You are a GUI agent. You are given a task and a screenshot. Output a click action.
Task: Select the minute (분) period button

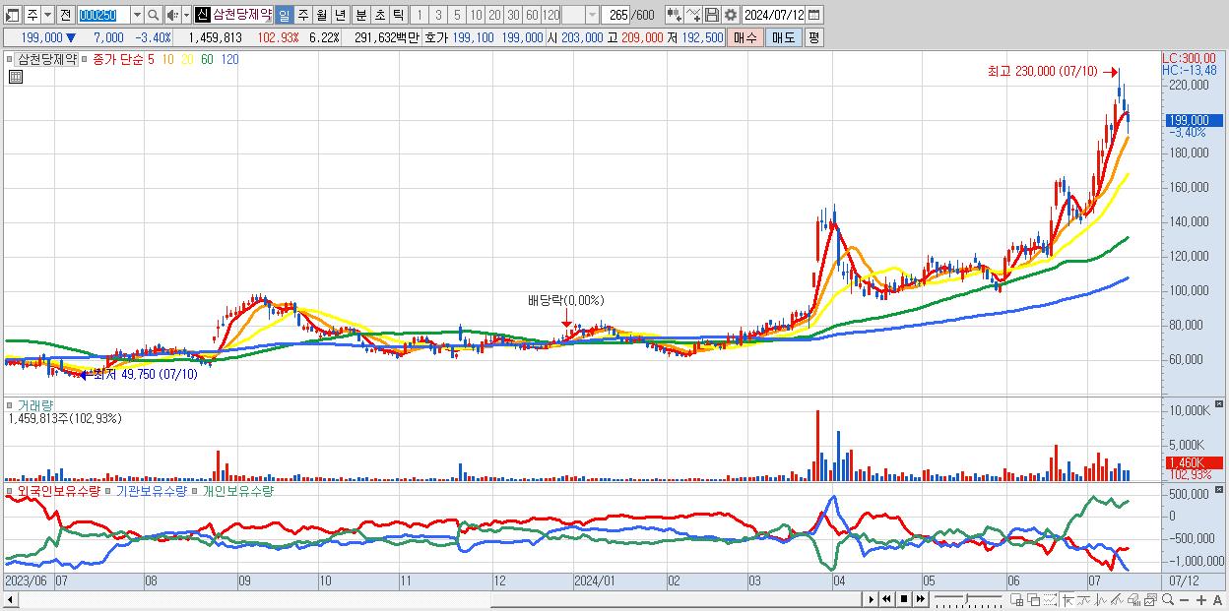point(360,15)
